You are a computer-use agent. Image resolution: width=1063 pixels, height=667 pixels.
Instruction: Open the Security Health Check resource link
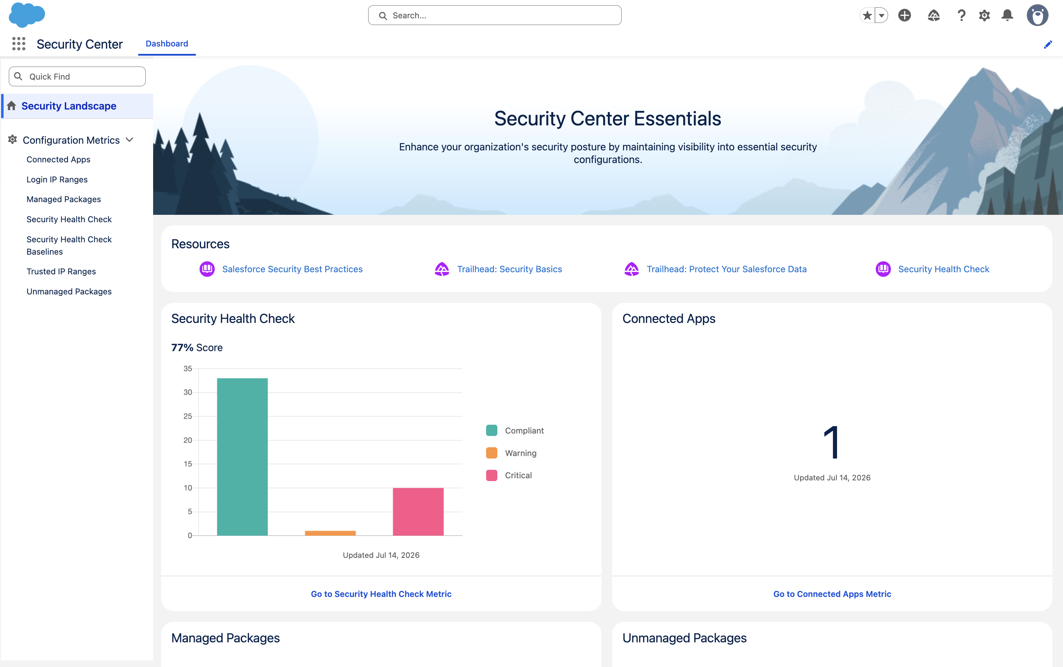pyautogui.click(x=944, y=269)
